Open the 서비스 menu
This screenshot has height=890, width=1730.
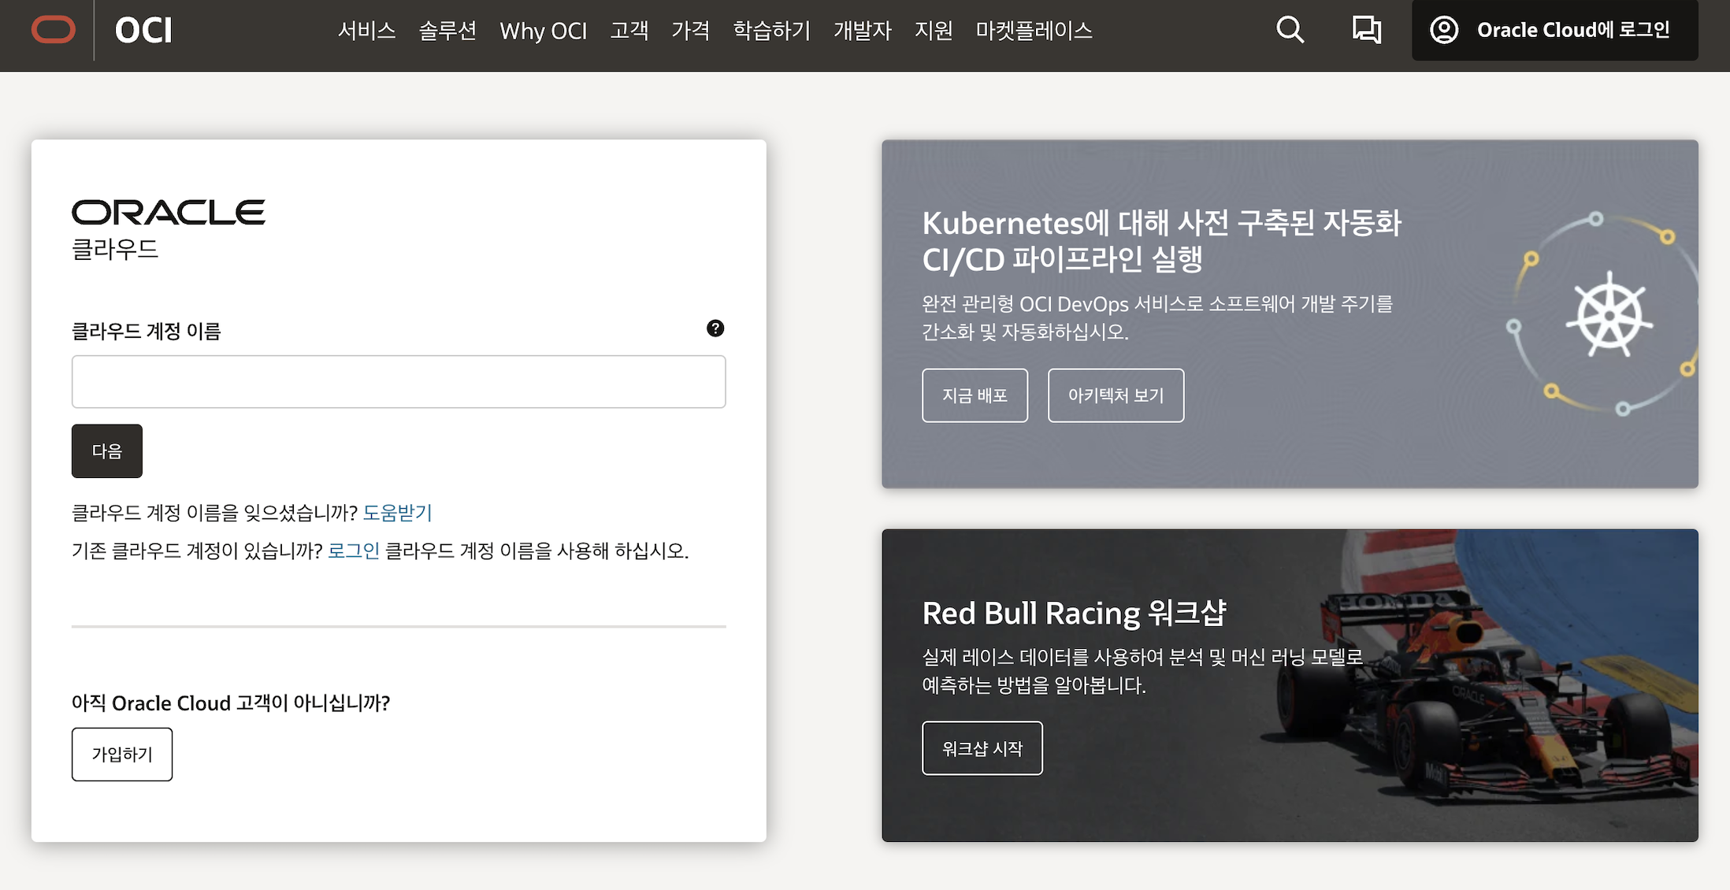click(x=366, y=30)
